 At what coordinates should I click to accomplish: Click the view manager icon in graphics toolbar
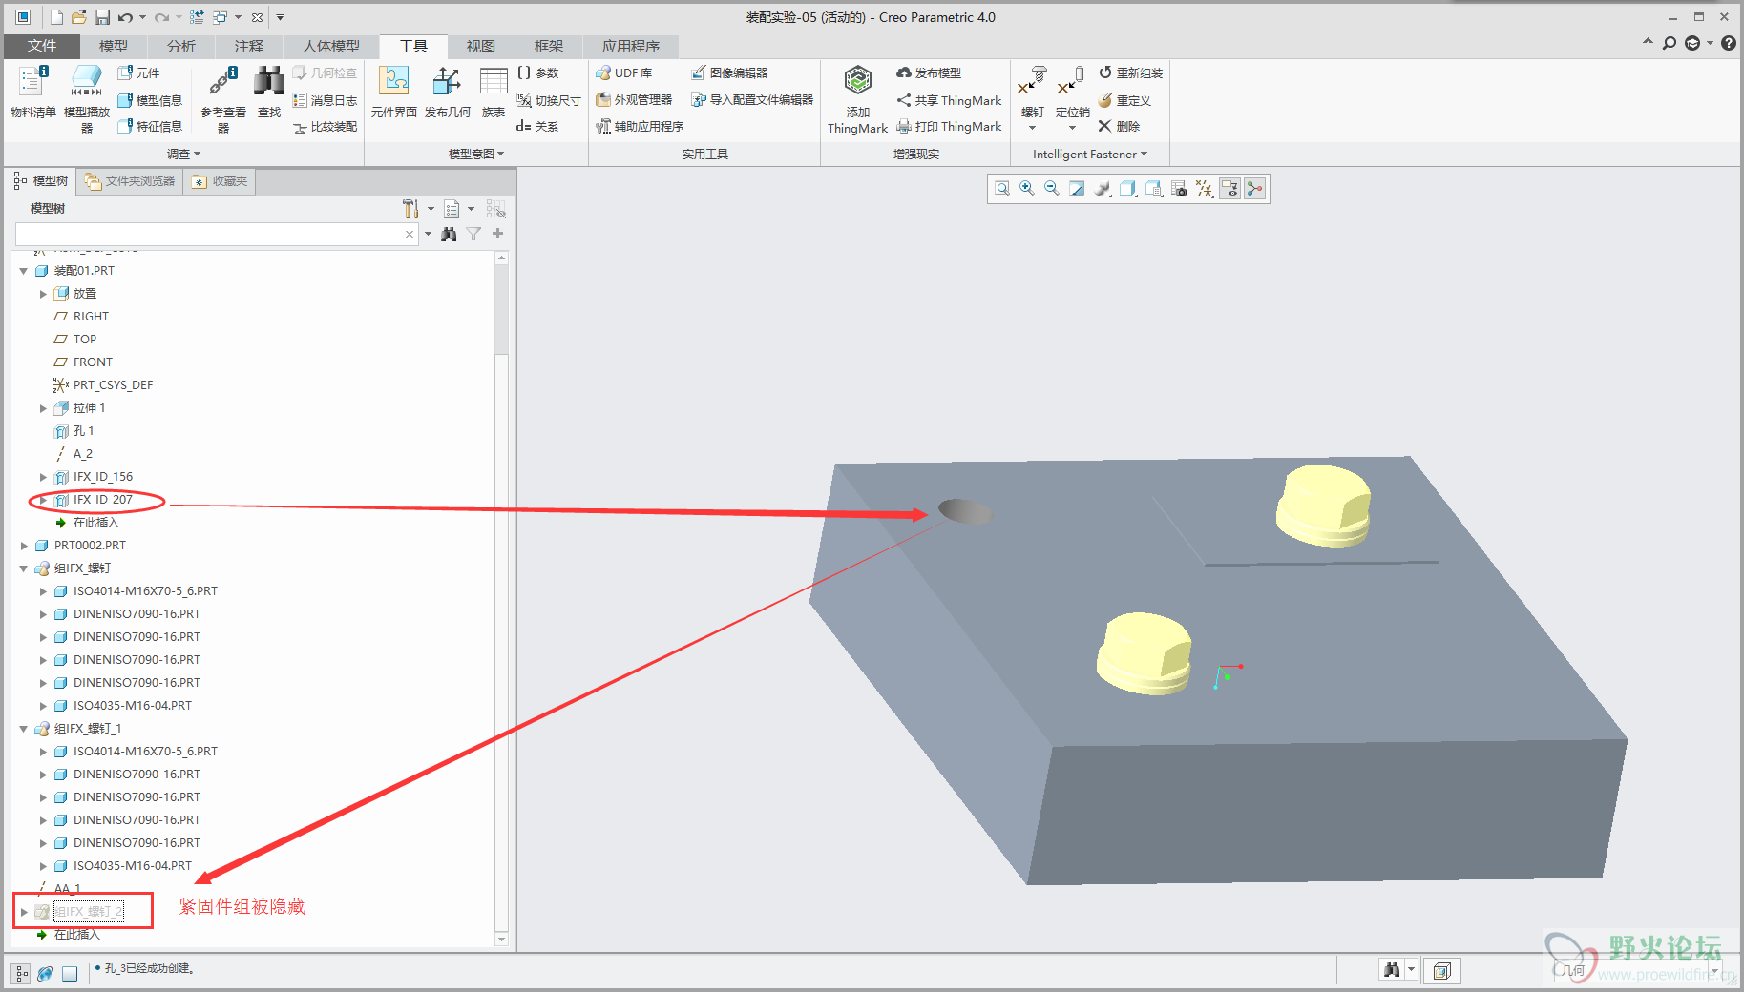(x=1153, y=189)
